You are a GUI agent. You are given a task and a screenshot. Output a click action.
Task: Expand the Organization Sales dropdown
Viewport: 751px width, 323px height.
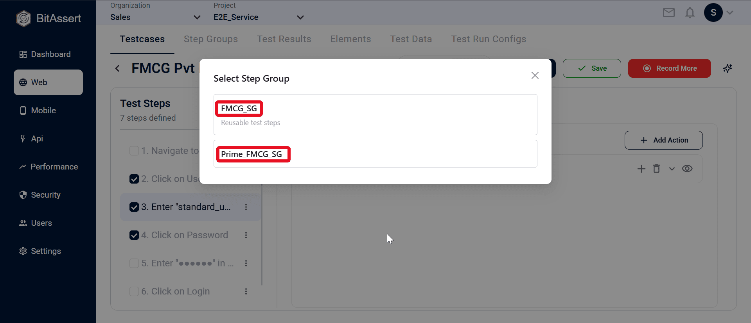(155, 17)
